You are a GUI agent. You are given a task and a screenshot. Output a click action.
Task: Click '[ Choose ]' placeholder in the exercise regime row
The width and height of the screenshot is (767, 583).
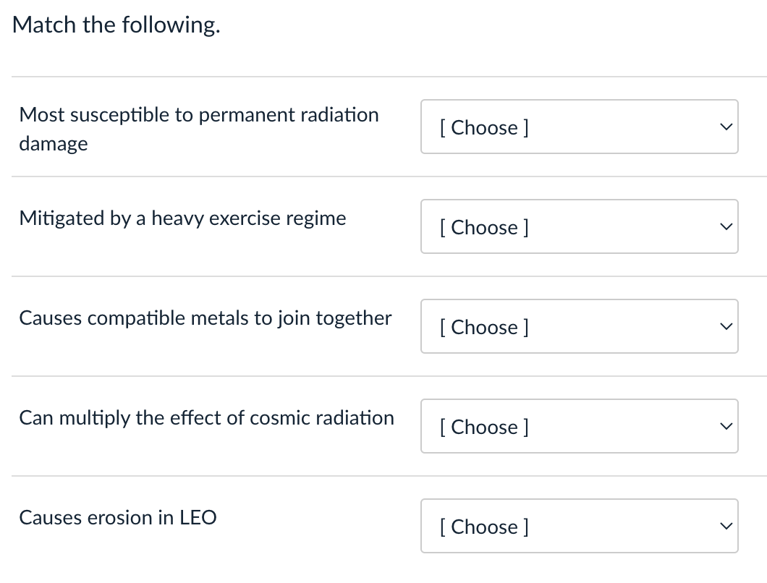[x=483, y=228]
